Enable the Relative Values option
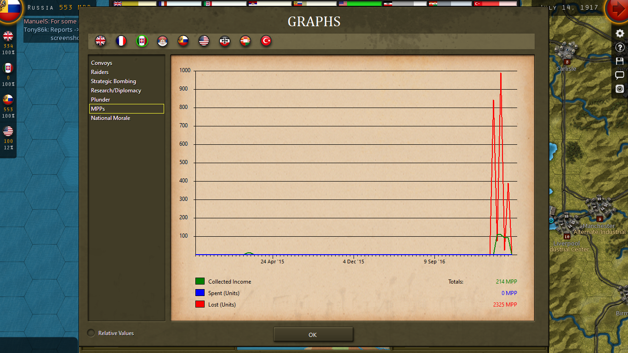 tap(91, 333)
